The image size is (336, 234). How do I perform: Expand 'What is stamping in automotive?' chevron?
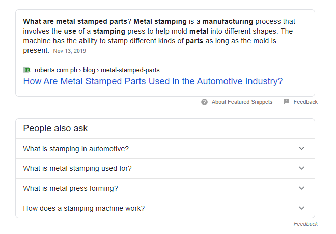301,149
